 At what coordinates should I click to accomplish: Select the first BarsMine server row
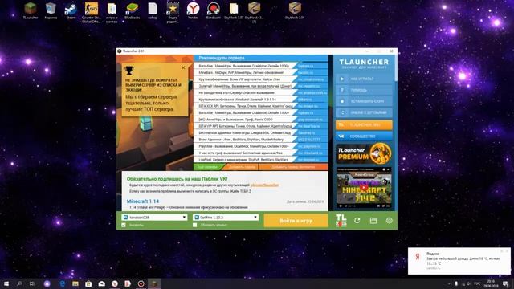260,66
